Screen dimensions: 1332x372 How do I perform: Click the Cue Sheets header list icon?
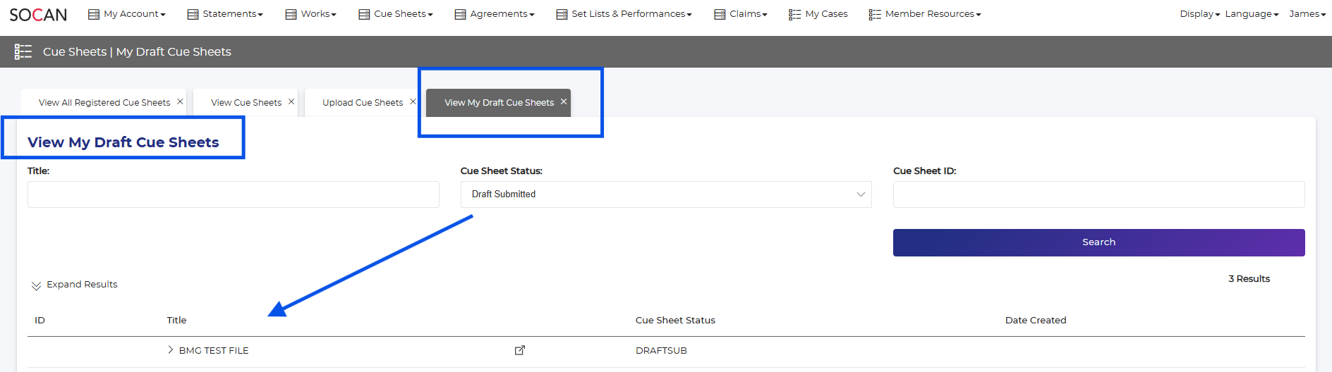(23, 51)
